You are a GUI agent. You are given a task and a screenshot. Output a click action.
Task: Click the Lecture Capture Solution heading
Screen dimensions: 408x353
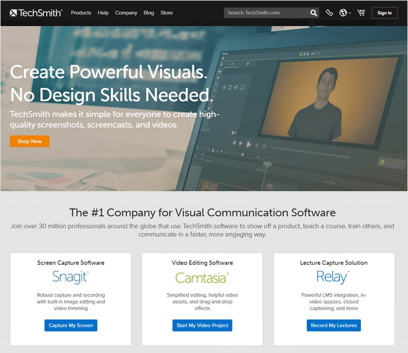pyautogui.click(x=334, y=263)
